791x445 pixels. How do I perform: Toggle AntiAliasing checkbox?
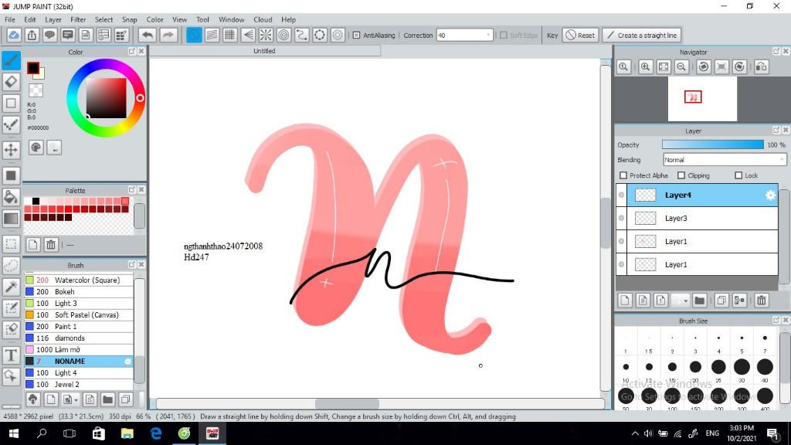356,36
